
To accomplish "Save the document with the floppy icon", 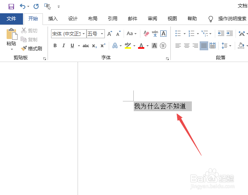I will [11, 7].
